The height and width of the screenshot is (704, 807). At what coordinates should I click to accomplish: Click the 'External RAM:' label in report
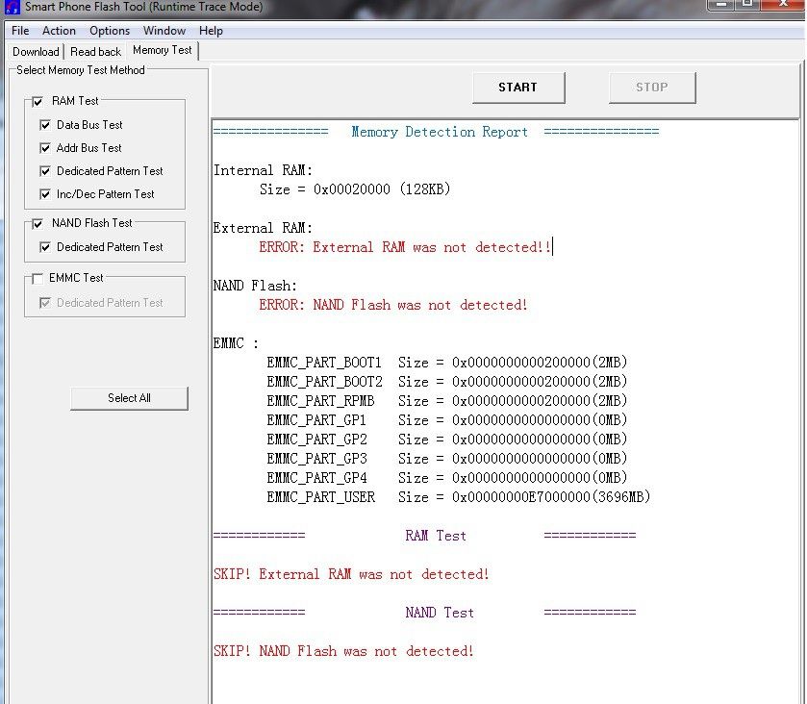263,228
